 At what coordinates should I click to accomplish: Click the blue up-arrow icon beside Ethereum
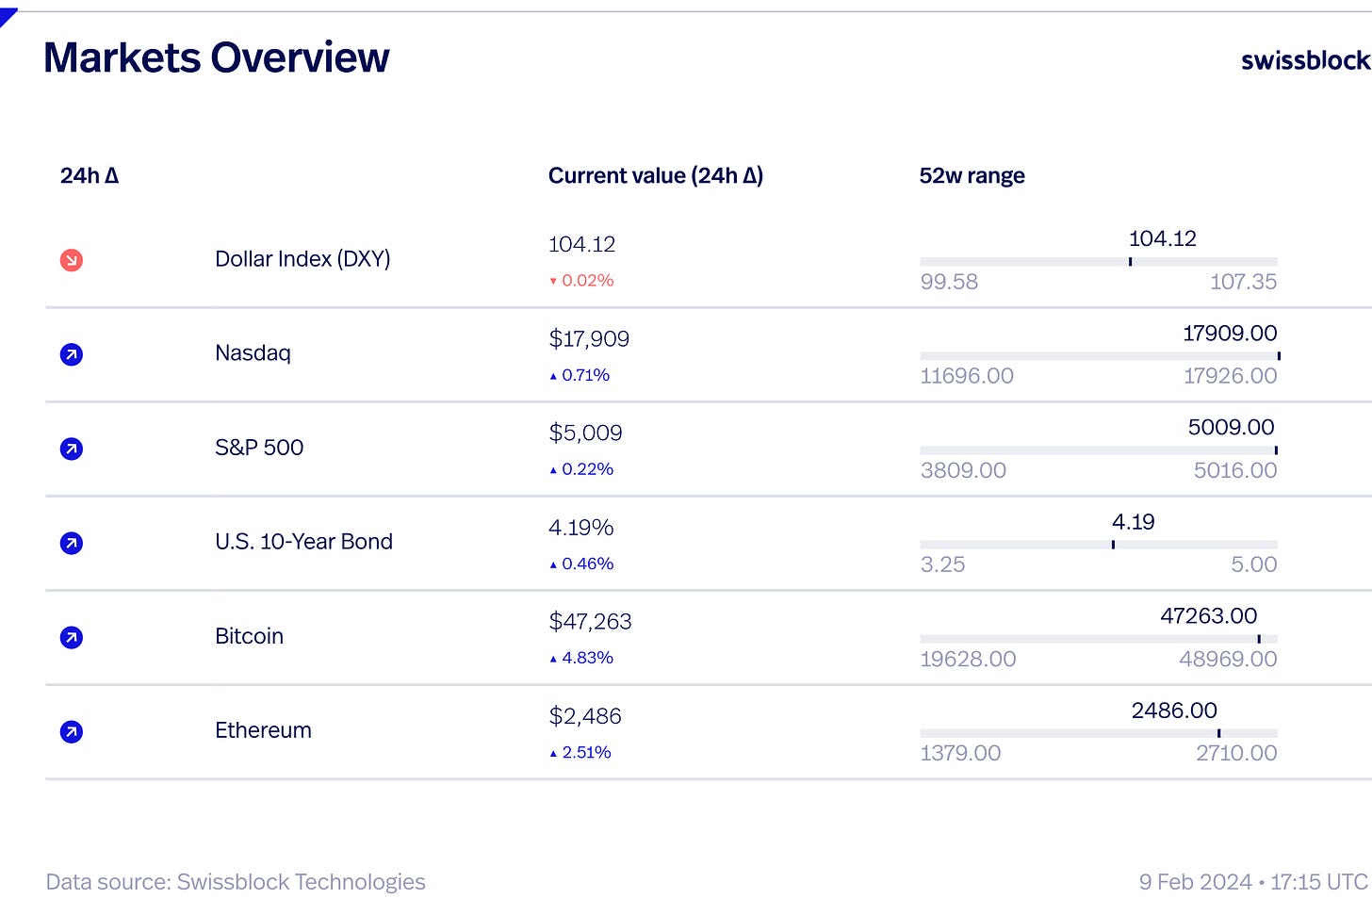coord(72,731)
